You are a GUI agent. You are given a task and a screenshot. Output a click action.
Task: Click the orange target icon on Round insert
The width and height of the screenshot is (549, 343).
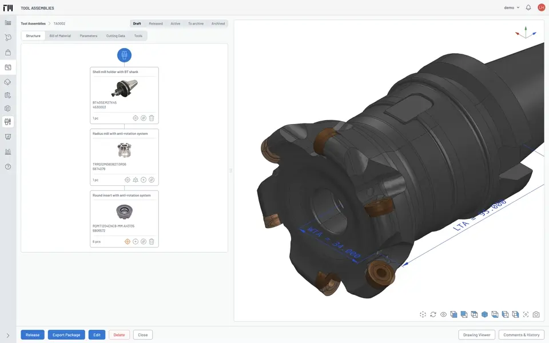(x=128, y=241)
